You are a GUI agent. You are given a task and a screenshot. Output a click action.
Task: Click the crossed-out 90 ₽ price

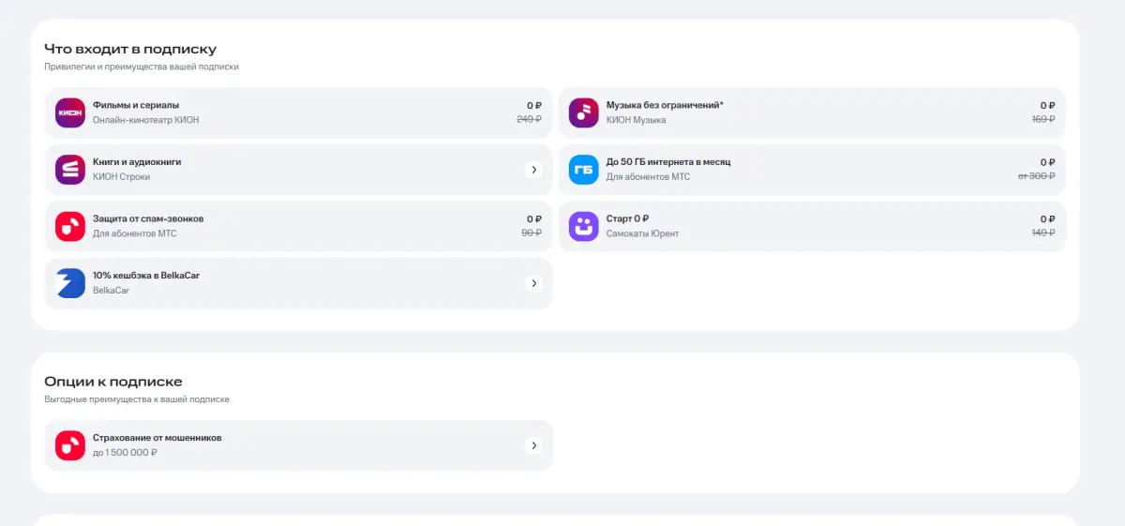point(532,233)
